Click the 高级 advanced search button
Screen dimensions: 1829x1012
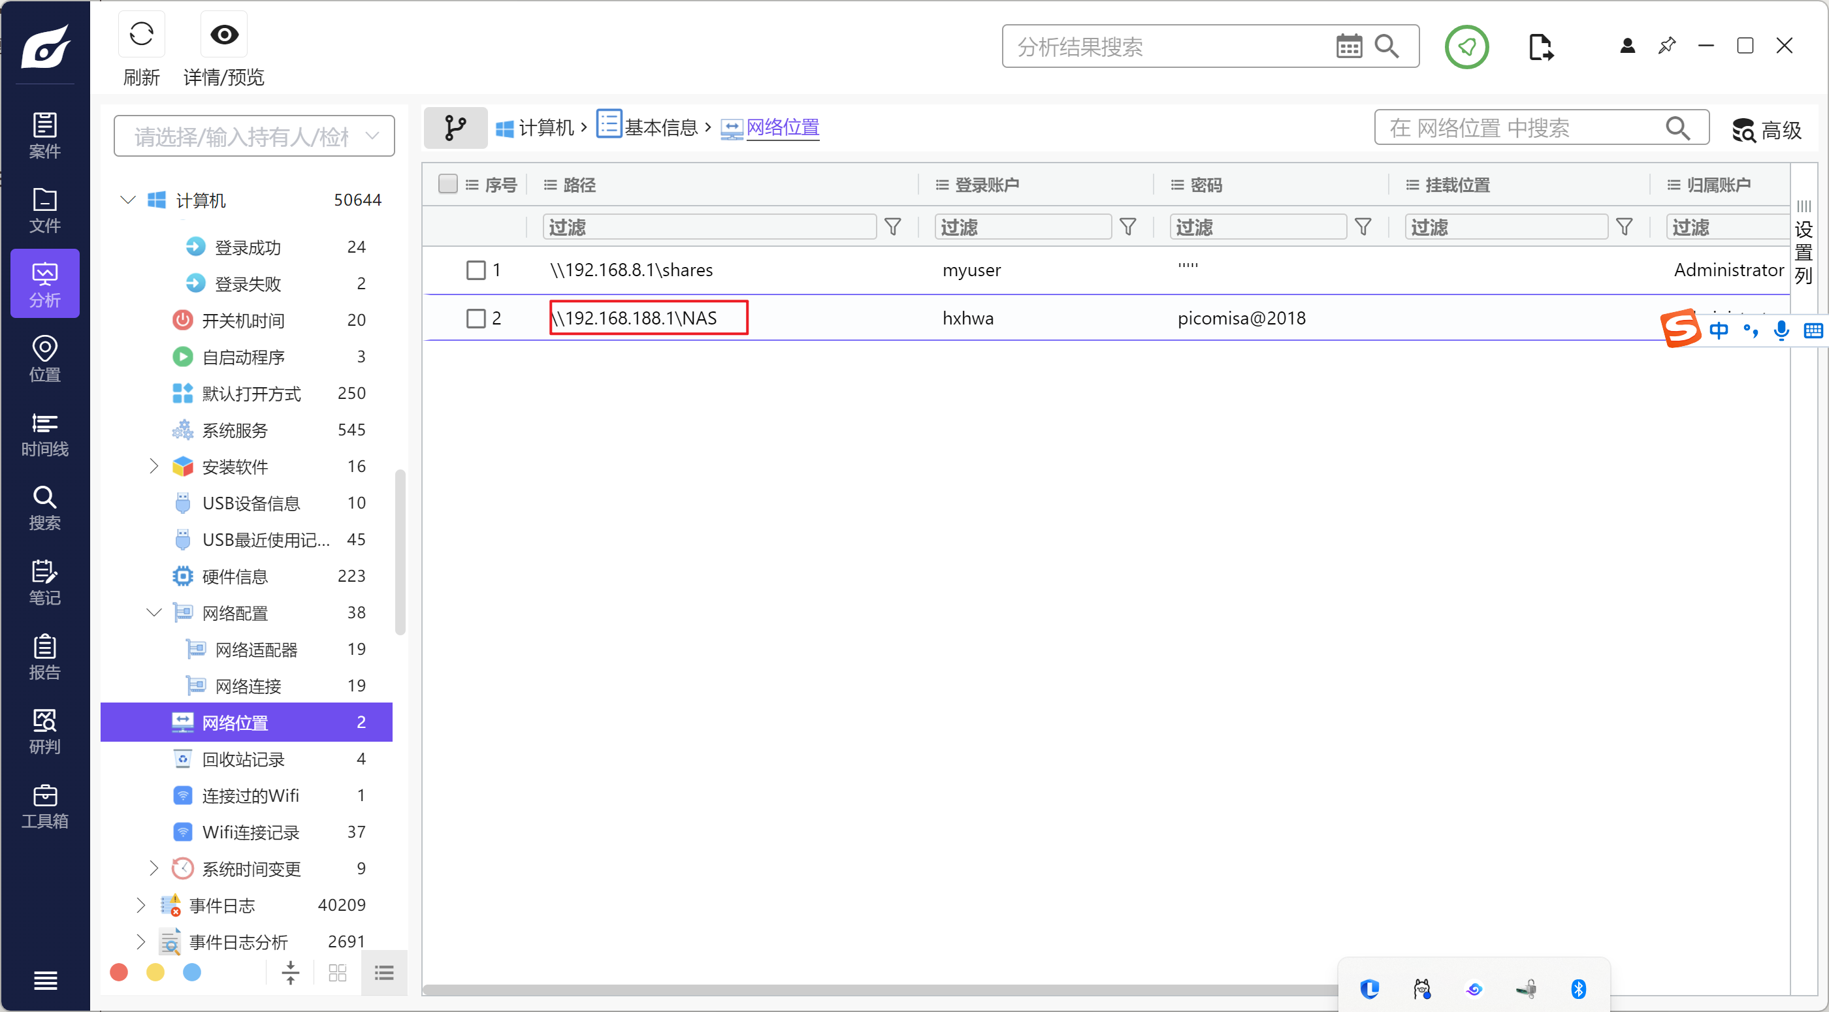(x=1767, y=130)
